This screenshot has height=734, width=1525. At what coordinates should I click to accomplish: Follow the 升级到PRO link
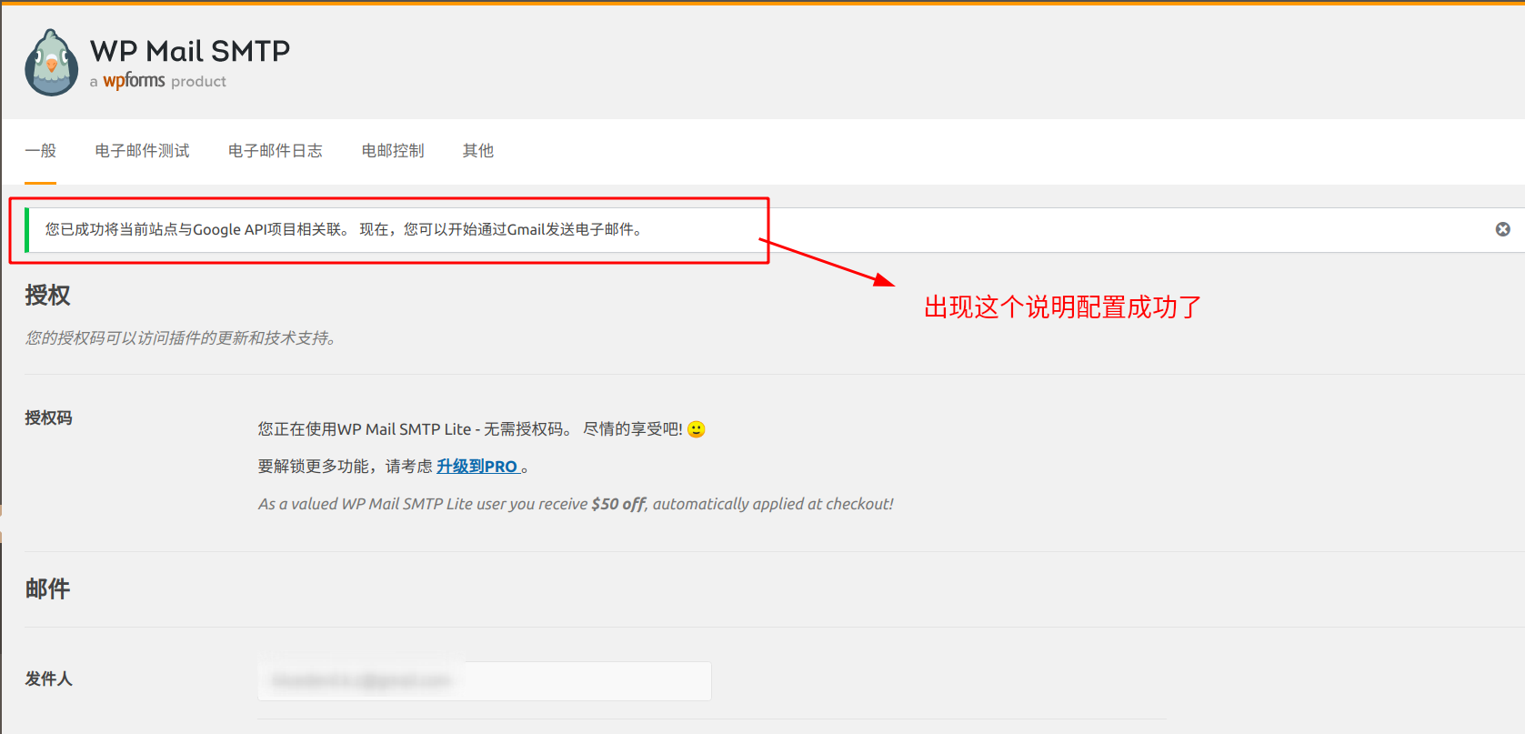478,467
